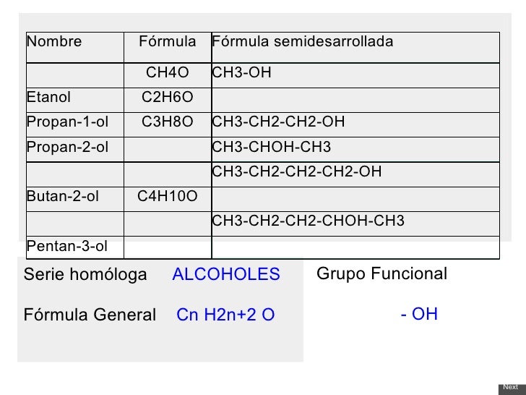Select the empty name cell beside CH3-CH2-CH2-CH2-OH
526x395 pixels.
pyautogui.click(x=75, y=174)
